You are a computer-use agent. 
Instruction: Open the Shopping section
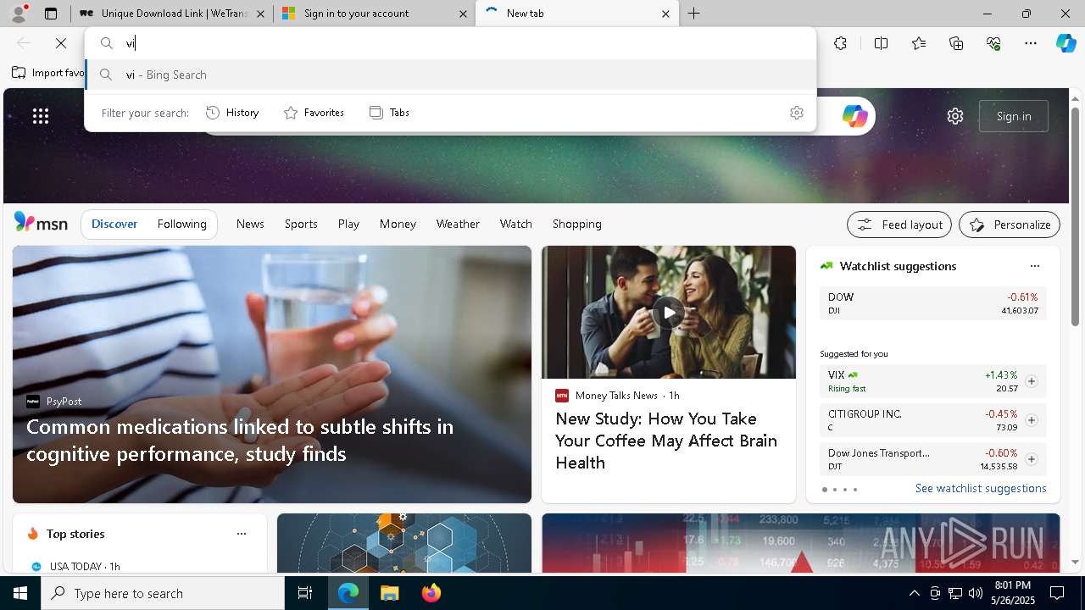[x=577, y=224]
